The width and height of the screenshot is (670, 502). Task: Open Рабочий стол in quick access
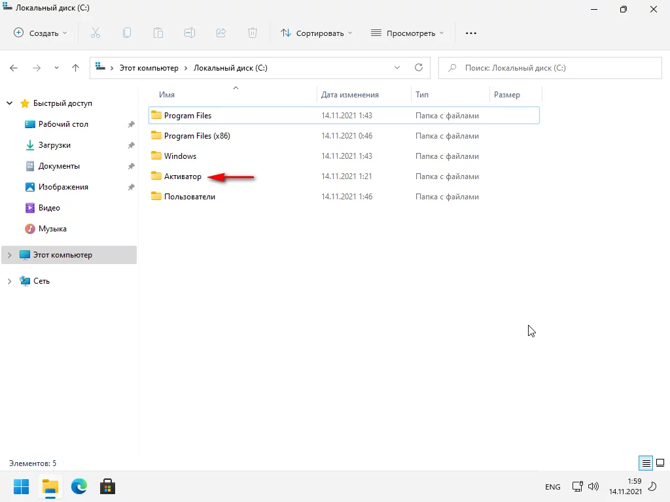click(63, 124)
